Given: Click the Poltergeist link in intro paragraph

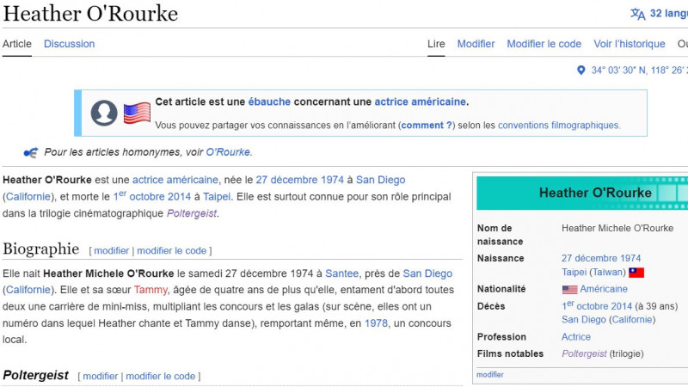Looking at the screenshot, I should click(192, 213).
